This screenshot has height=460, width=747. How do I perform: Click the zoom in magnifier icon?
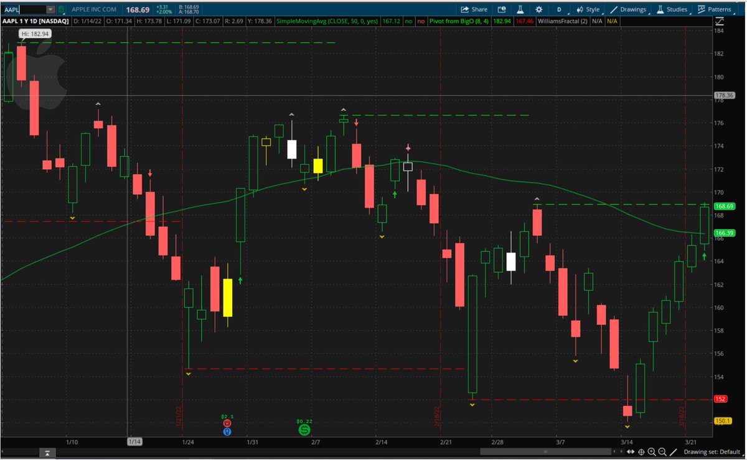652,452
